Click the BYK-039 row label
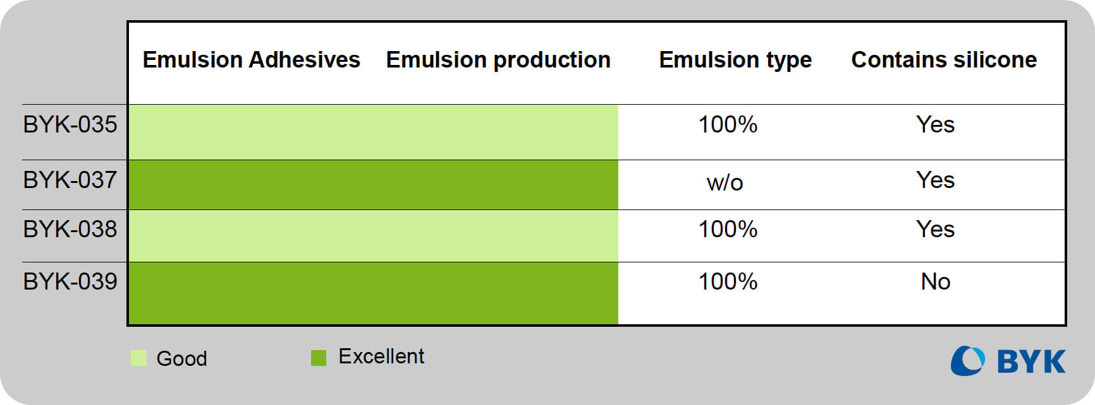The image size is (1095, 405). coord(70,281)
